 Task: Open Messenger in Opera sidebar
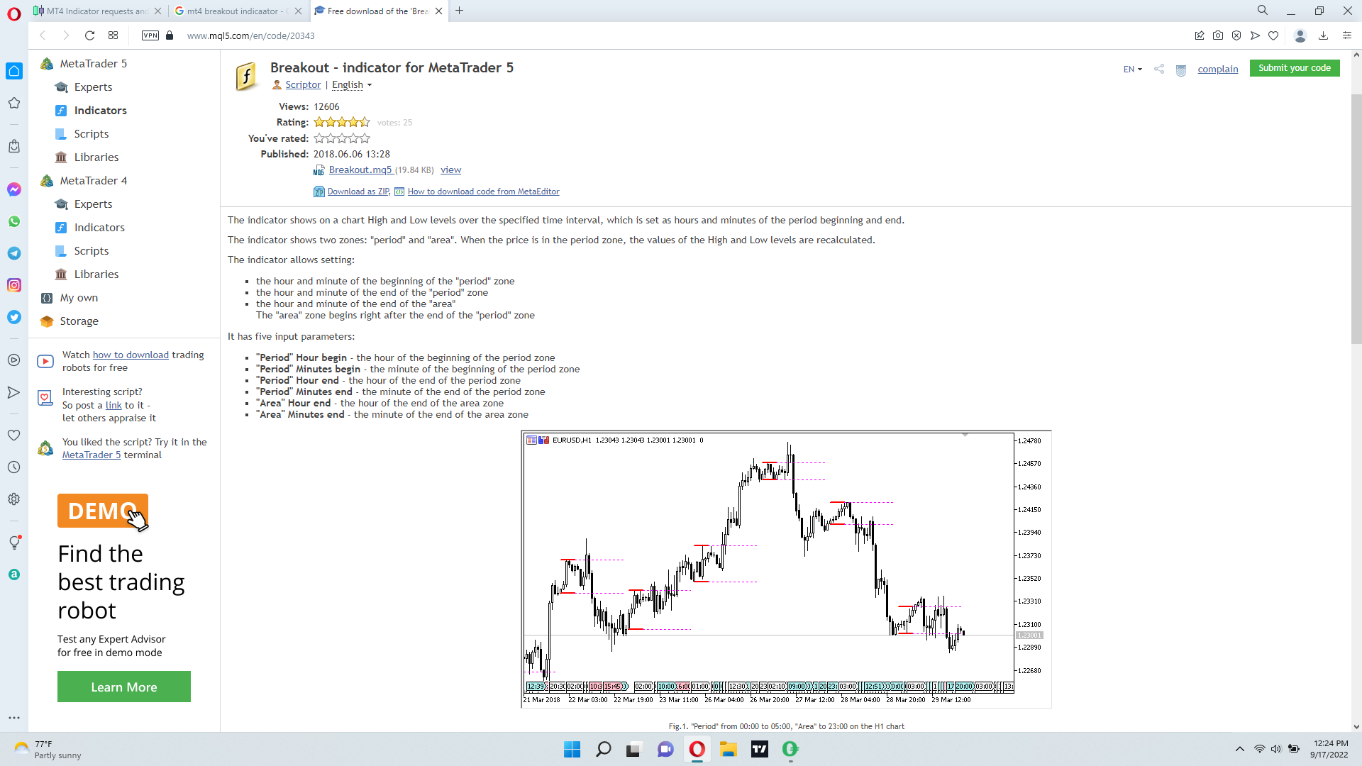pos(14,189)
